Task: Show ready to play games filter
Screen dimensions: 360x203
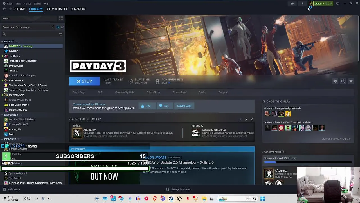Action: (x=62, y=27)
